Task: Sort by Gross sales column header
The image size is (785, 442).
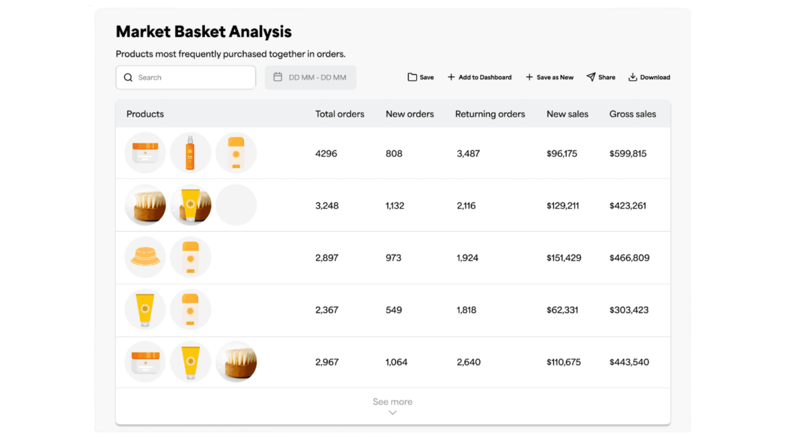Action: (633, 114)
